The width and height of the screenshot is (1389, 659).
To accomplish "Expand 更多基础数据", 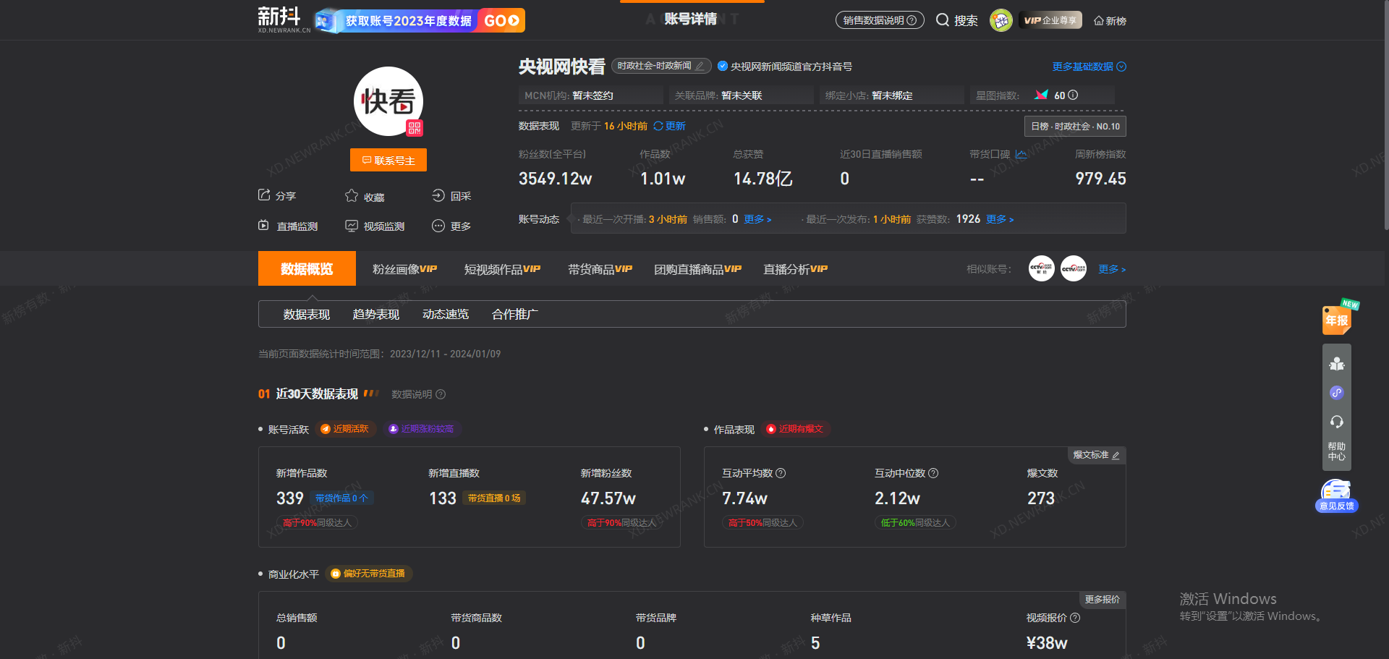I will (1089, 67).
